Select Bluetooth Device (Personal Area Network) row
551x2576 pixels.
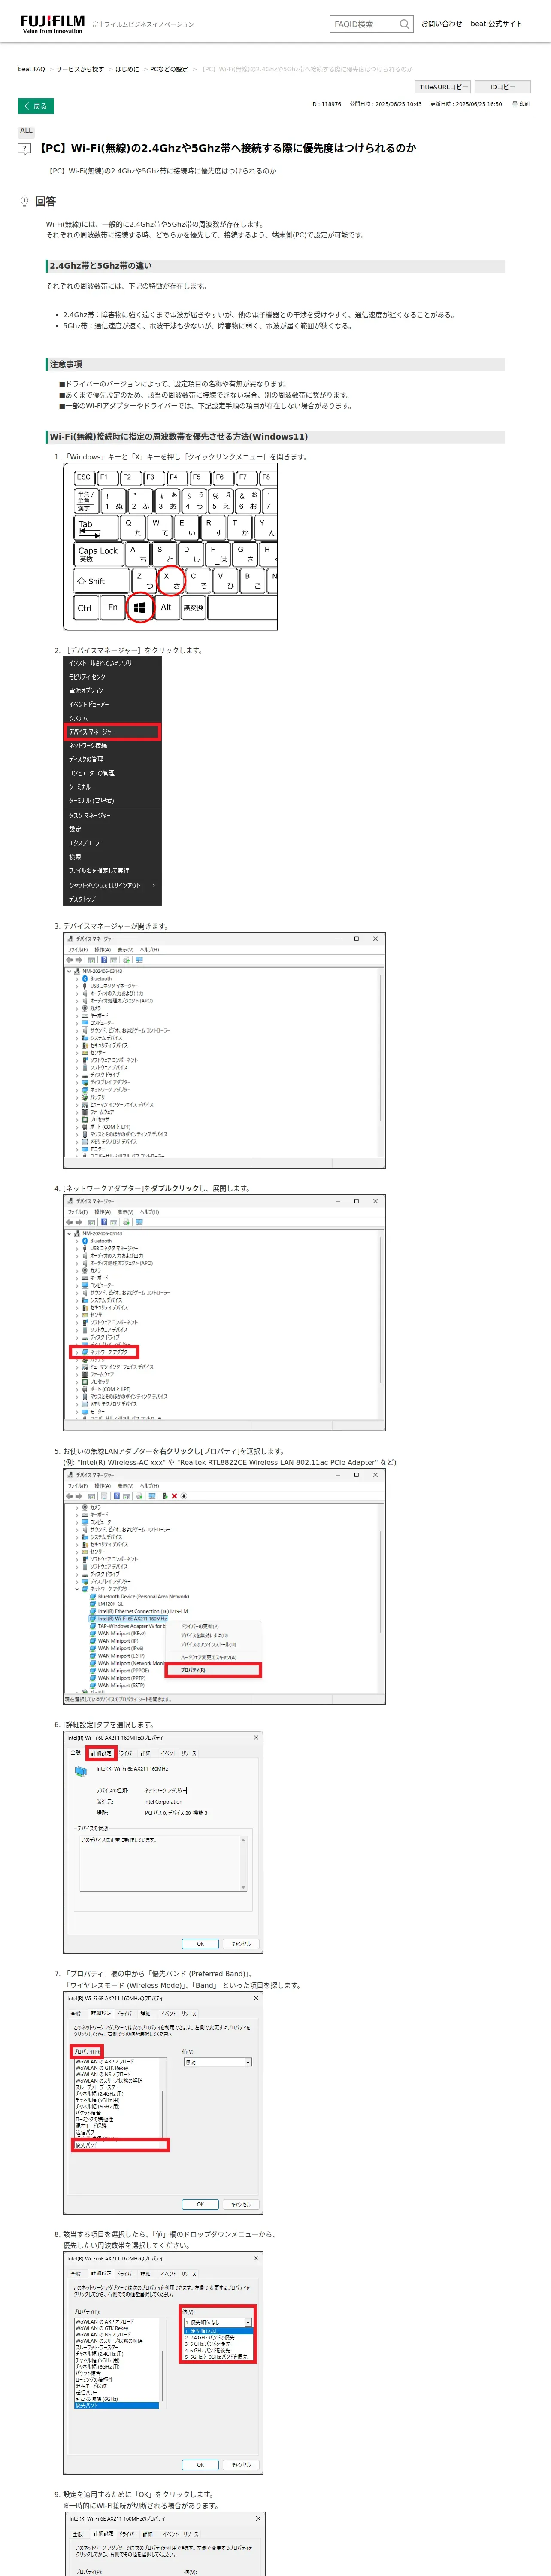(140, 1596)
